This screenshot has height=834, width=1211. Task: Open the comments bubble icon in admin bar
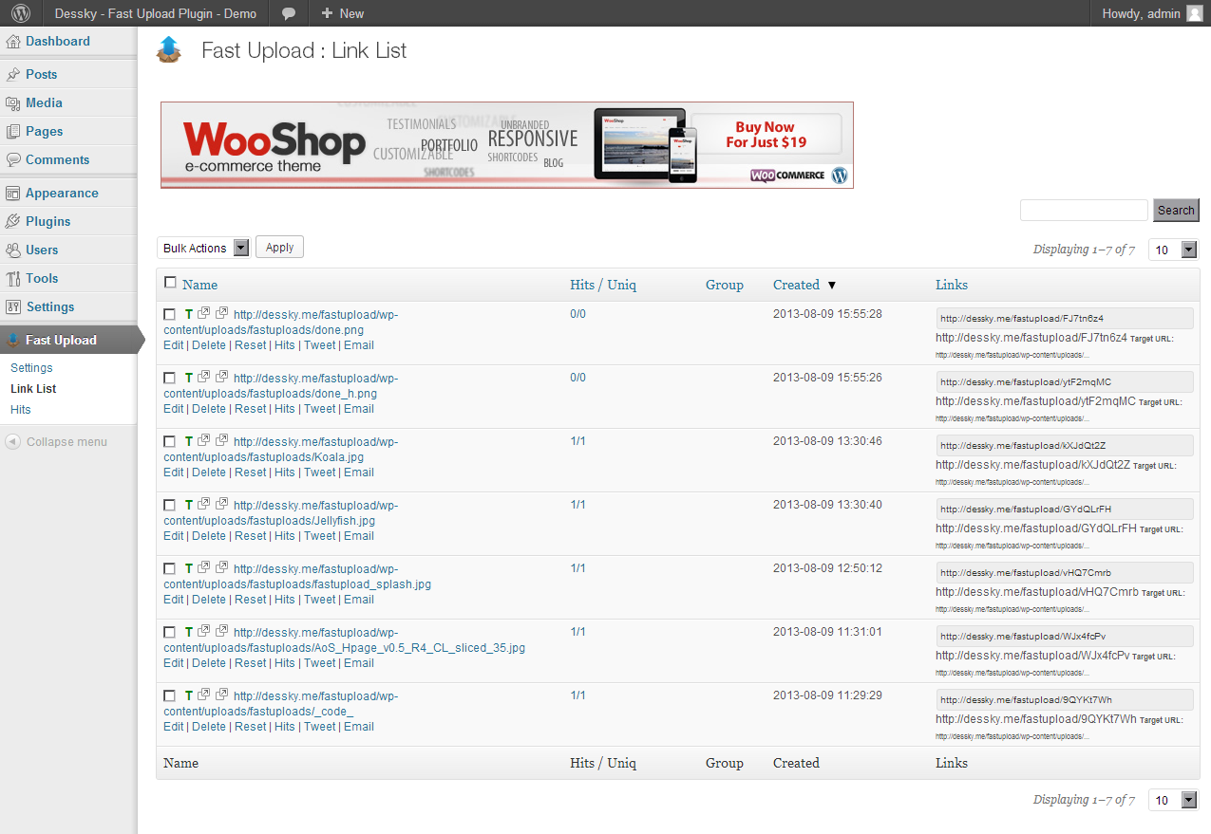point(289,13)
